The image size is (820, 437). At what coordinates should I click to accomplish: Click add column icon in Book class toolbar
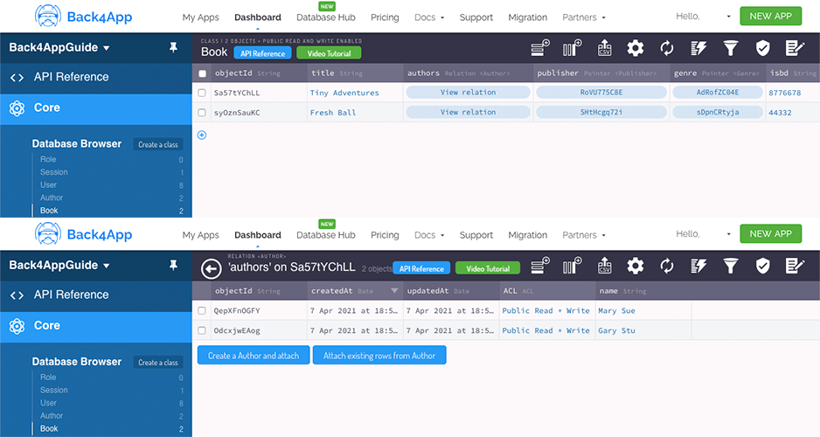click(572, 48)
